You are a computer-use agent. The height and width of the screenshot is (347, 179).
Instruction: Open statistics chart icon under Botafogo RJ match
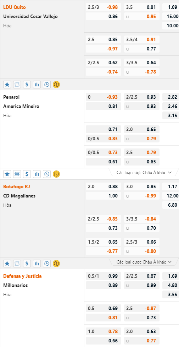pyautogui.click(x=37, y=264)
